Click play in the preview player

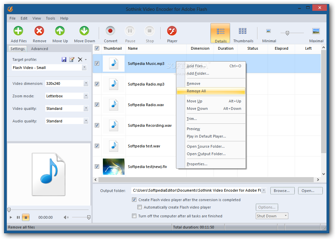(x=11, y=217)
